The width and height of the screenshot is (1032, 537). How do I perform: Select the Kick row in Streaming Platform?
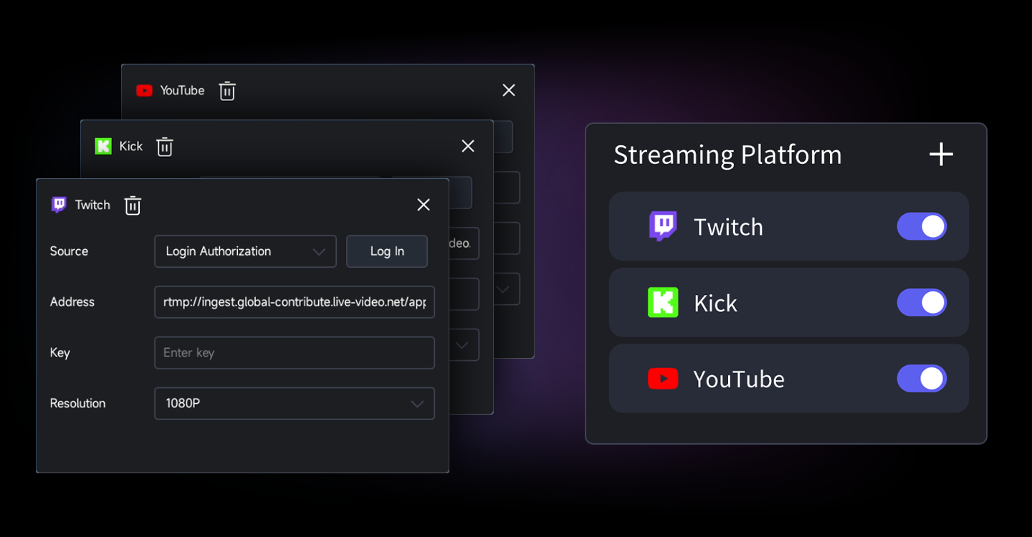tap(788, 302)
